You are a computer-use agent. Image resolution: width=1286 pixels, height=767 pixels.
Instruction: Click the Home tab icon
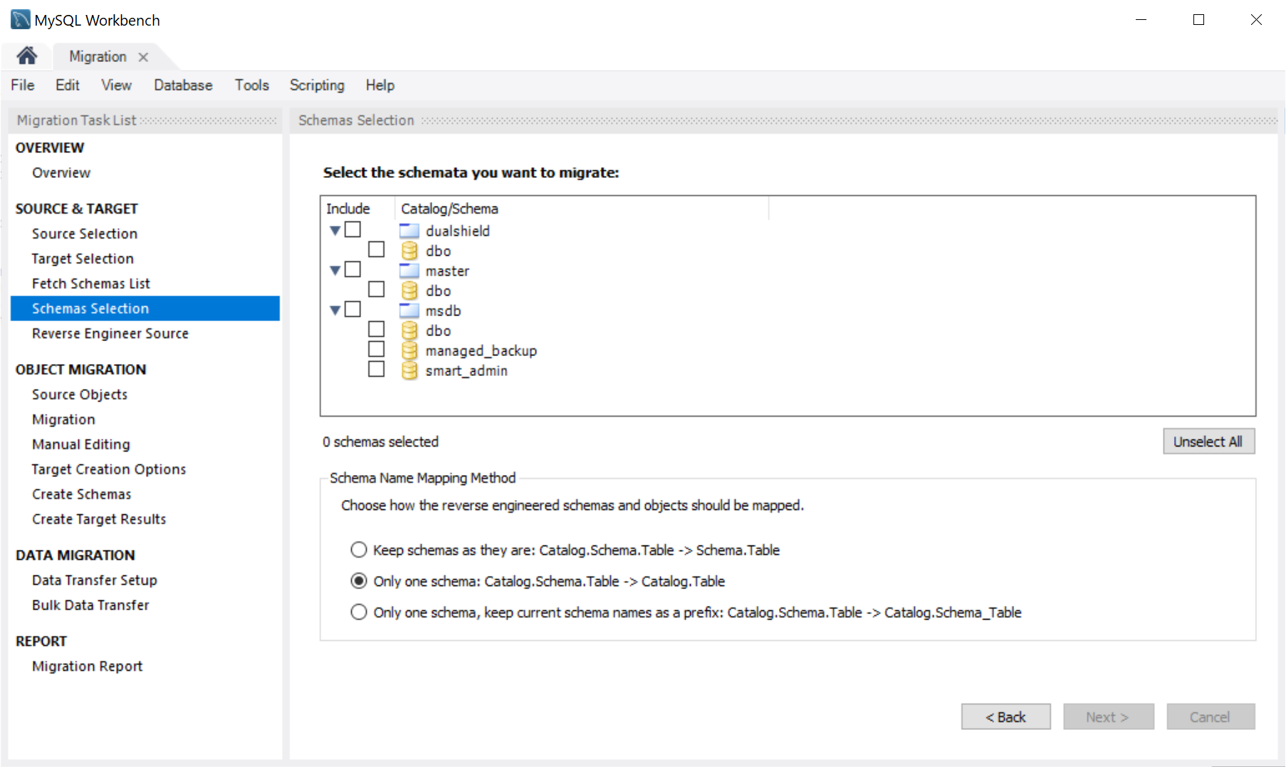pyautogui.click(x=27, y=56)
